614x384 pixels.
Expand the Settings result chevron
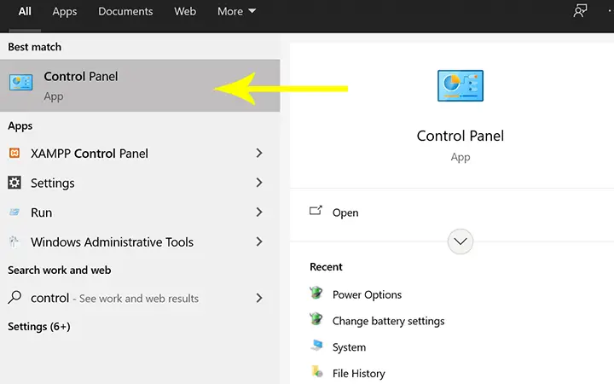pos(259,183)
